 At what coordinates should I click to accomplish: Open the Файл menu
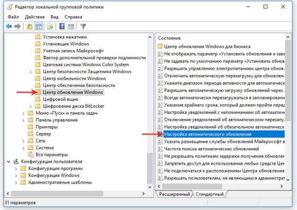click(13, 17)
